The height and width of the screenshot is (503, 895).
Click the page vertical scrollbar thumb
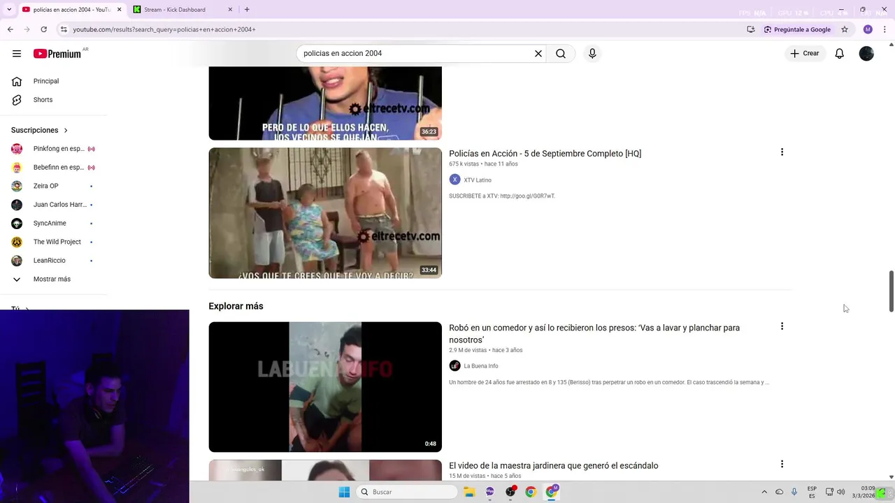pyautogui.click(x=891, y=291)
